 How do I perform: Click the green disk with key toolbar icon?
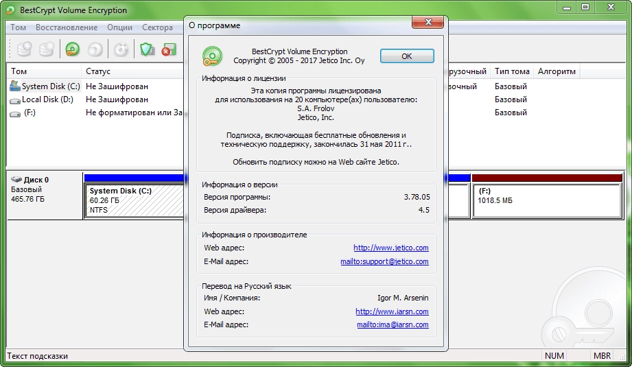[73, 49]
